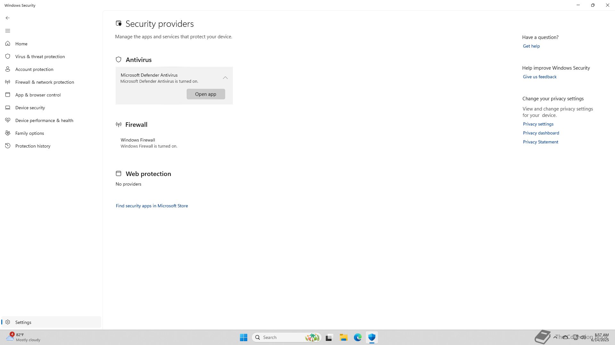Toggle the hamburger navigation menu
The height and width of the screenshot is (345, 615).
(x=8, y=31)
